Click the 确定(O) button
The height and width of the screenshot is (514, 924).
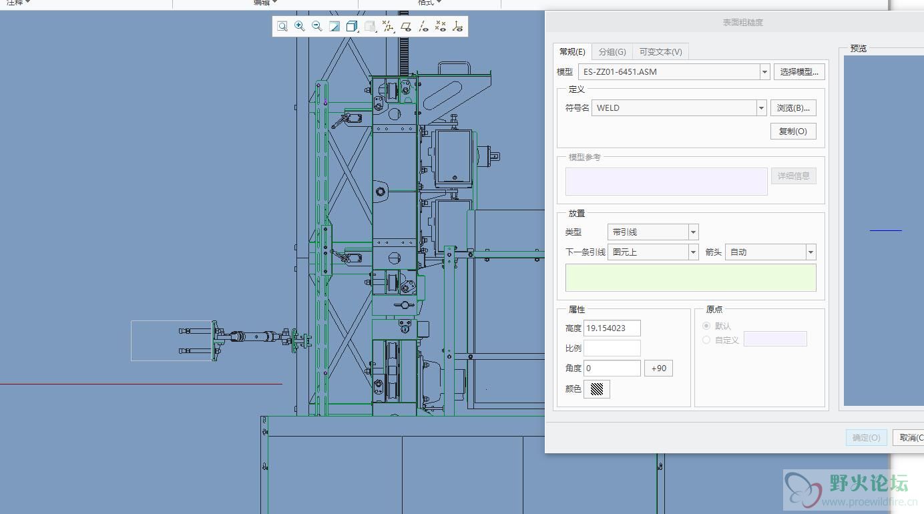[867, 437]
